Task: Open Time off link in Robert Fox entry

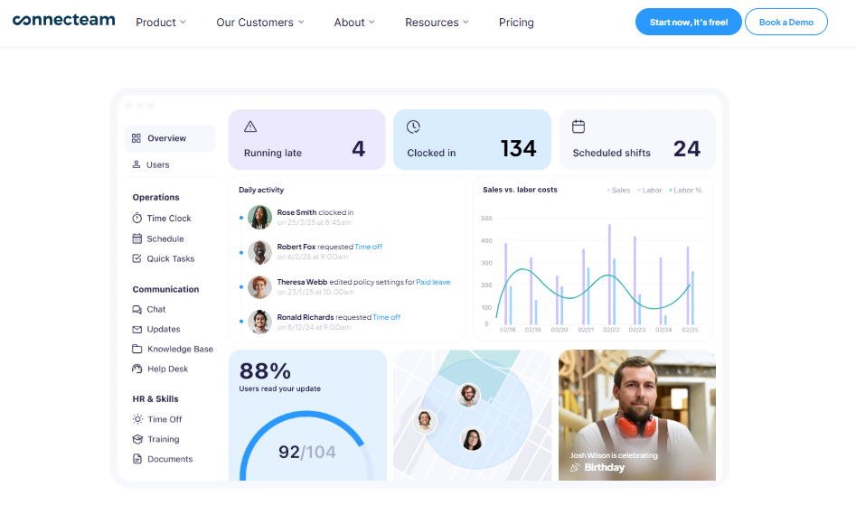Action: click(x=369, y=247)
